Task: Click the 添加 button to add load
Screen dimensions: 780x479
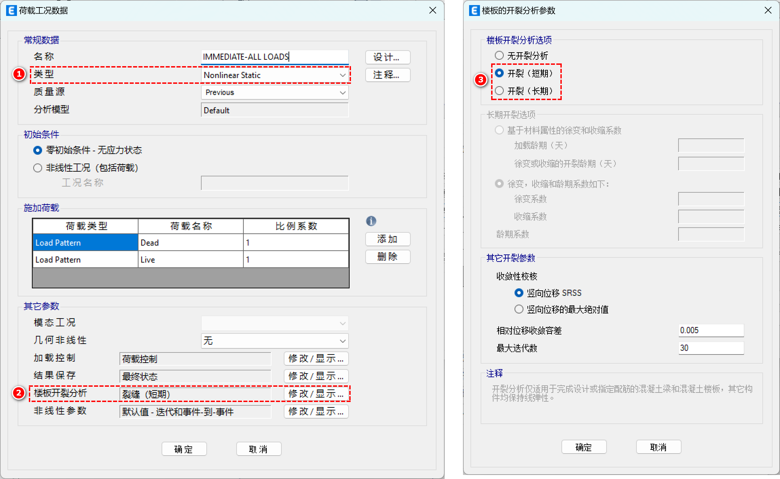Action: pyautogui.click(x=387, y=239)
